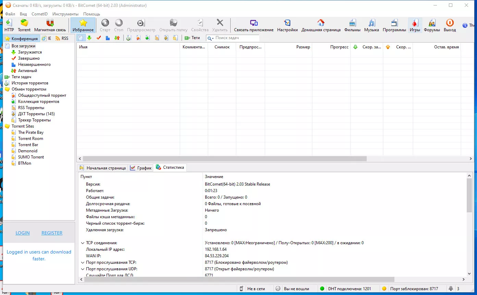477x295 pixels.
Task: Click the REGISTER link
Action: [52, 233]
